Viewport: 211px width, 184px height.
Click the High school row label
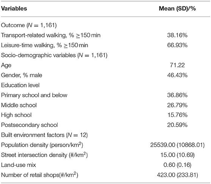pos(16,115)
